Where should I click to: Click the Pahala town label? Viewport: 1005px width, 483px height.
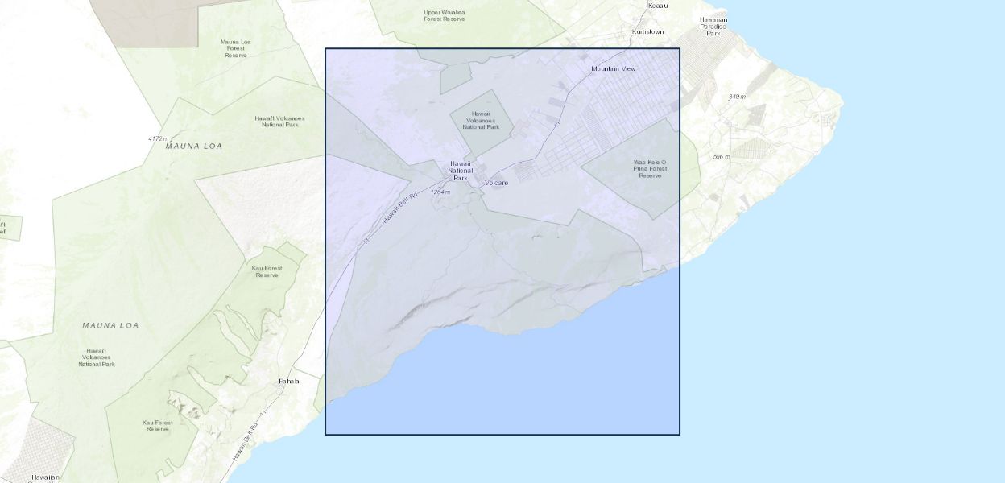pyautogui.click(x=287, y=381)
